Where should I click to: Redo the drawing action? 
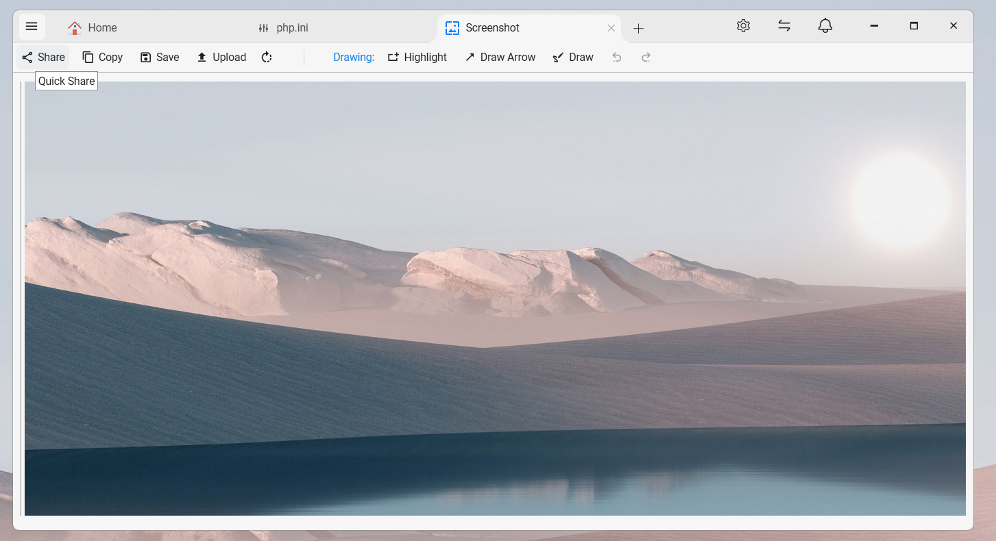tap(646, 58)
